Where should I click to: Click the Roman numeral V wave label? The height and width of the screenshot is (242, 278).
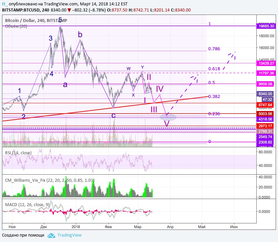click(167, 124)
